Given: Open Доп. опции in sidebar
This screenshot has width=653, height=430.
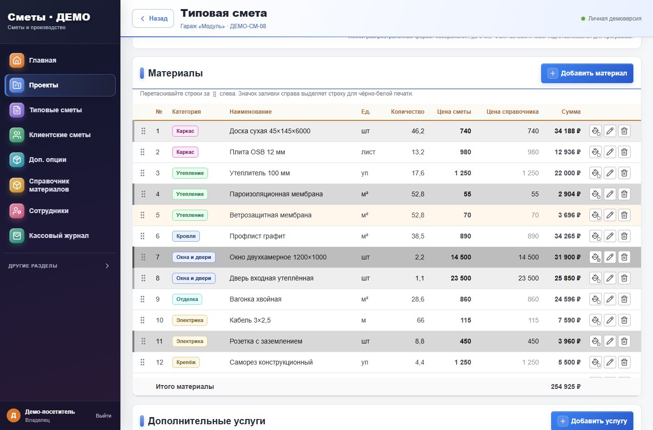Looking at the screenshot, I should 60,160.
